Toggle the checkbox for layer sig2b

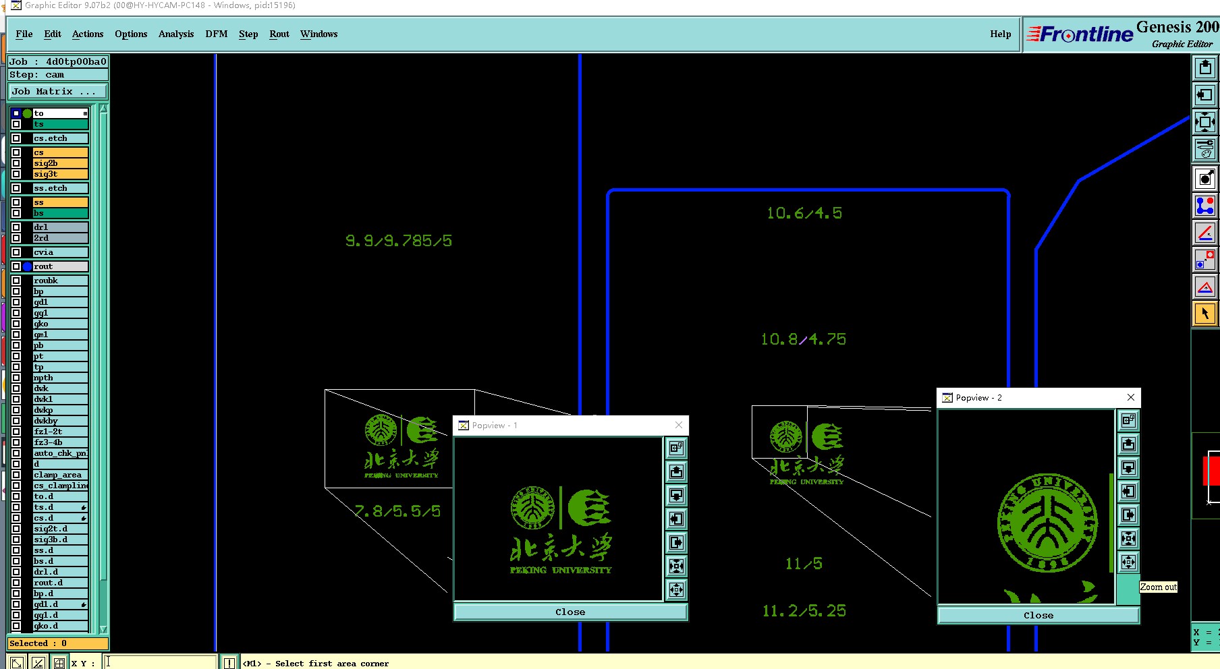pyautogui.click(x=16, y=163)
